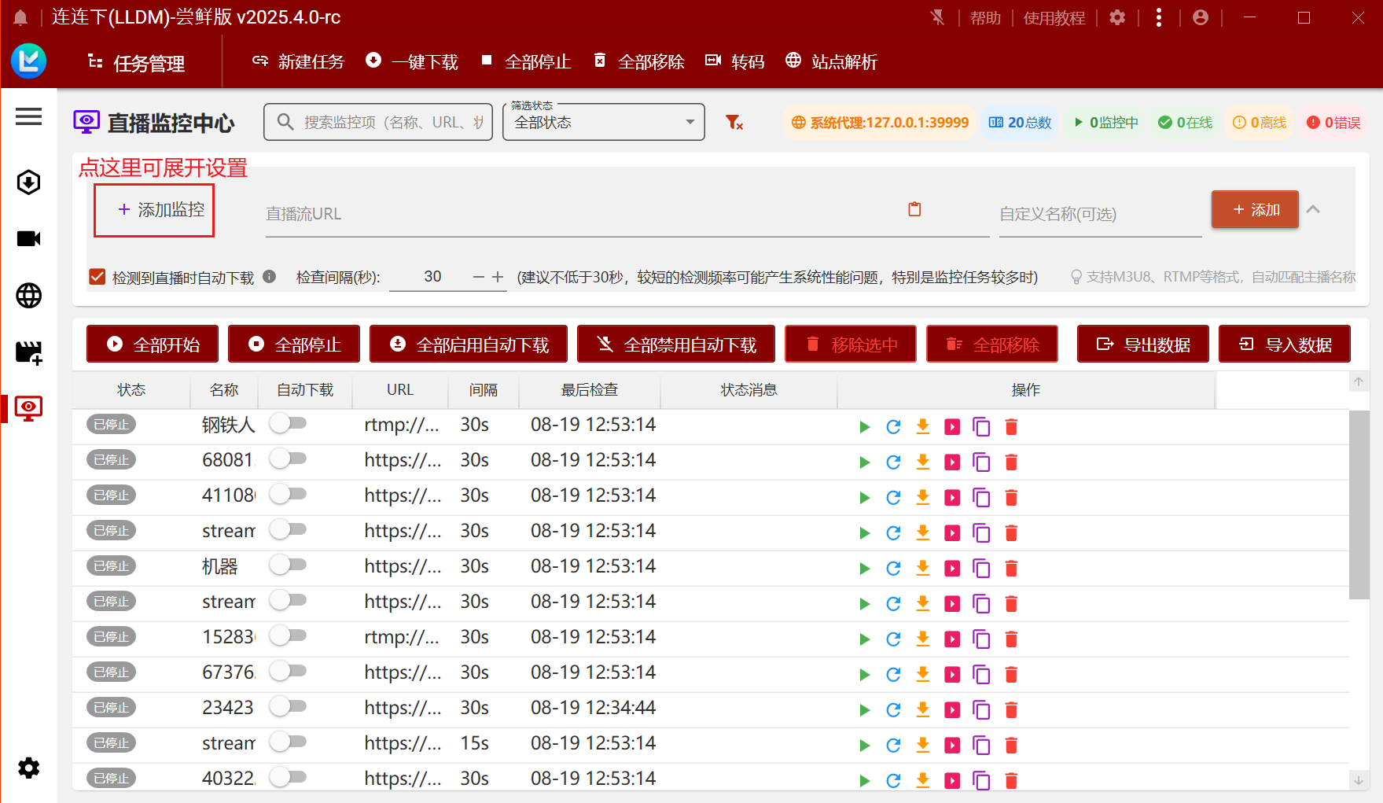Image resolution: width=1383 pixels, height=803 pixels.
Task: Open the download manager from the sidebar
Action: pyautogui.click(x=28, y=182)
